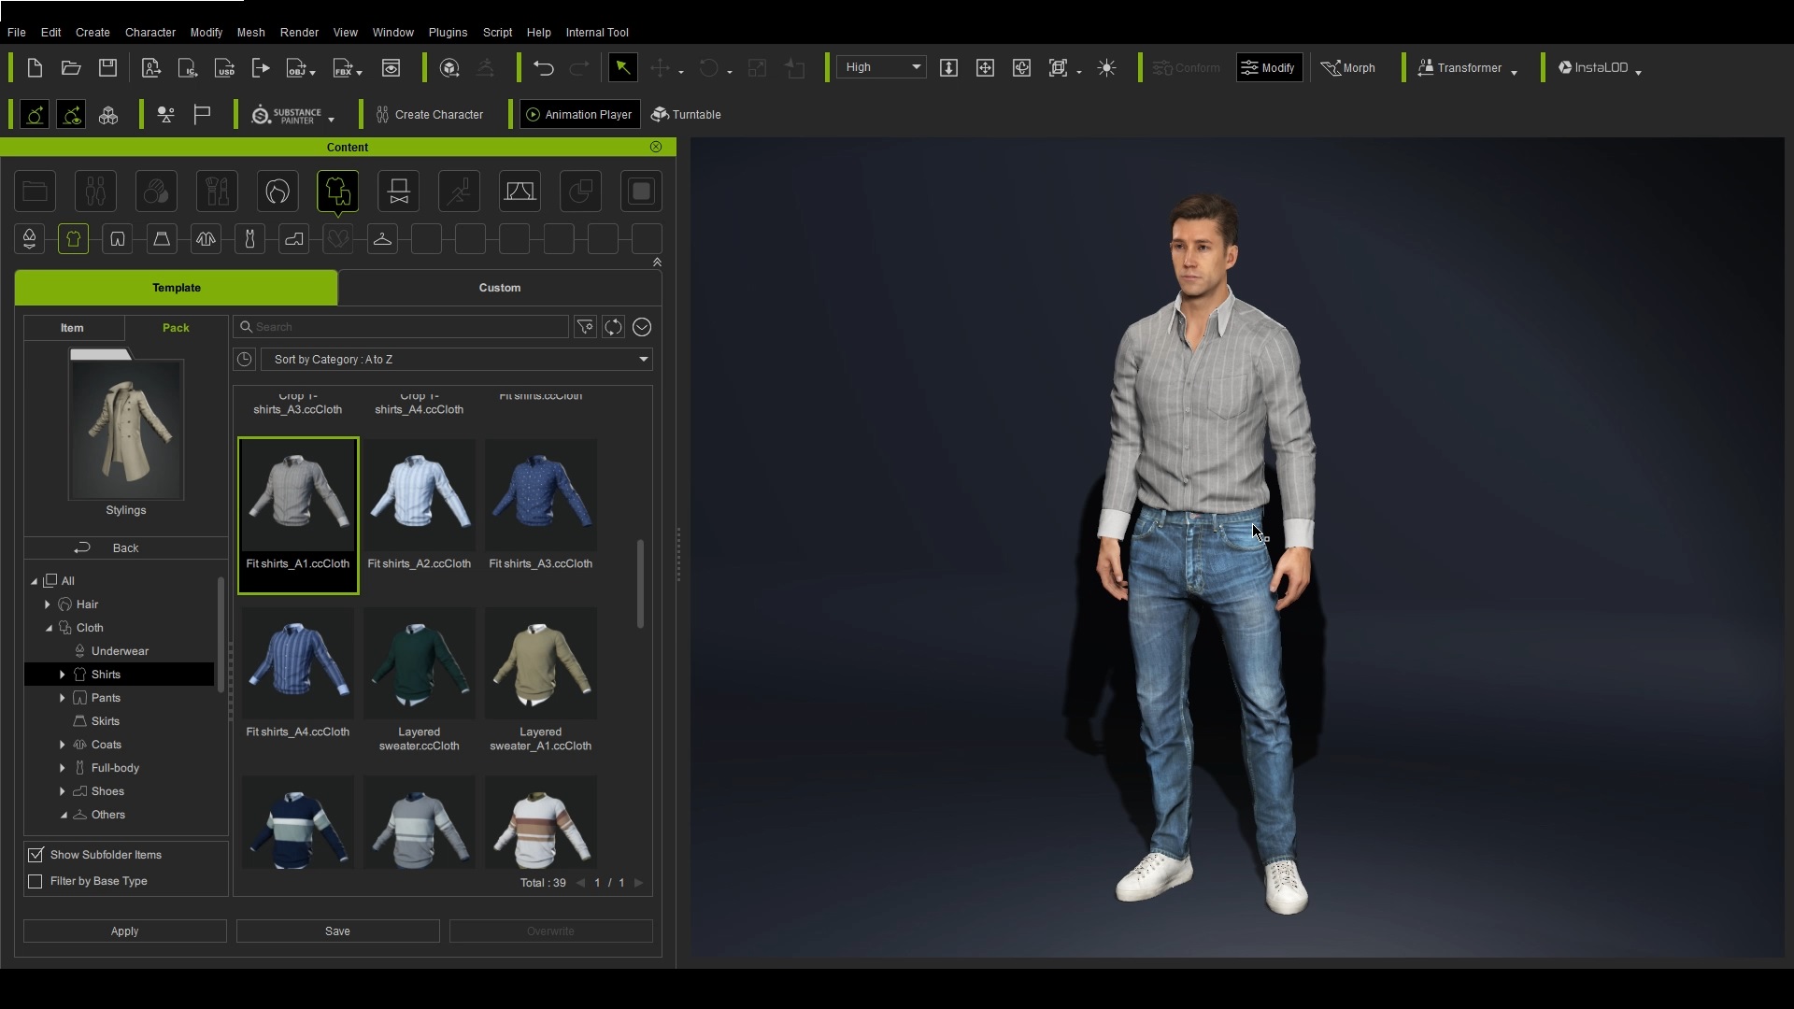The image size is (1794, 1009).
Task: Filter by Skirts subcategory icon
Action: [162, 239]
